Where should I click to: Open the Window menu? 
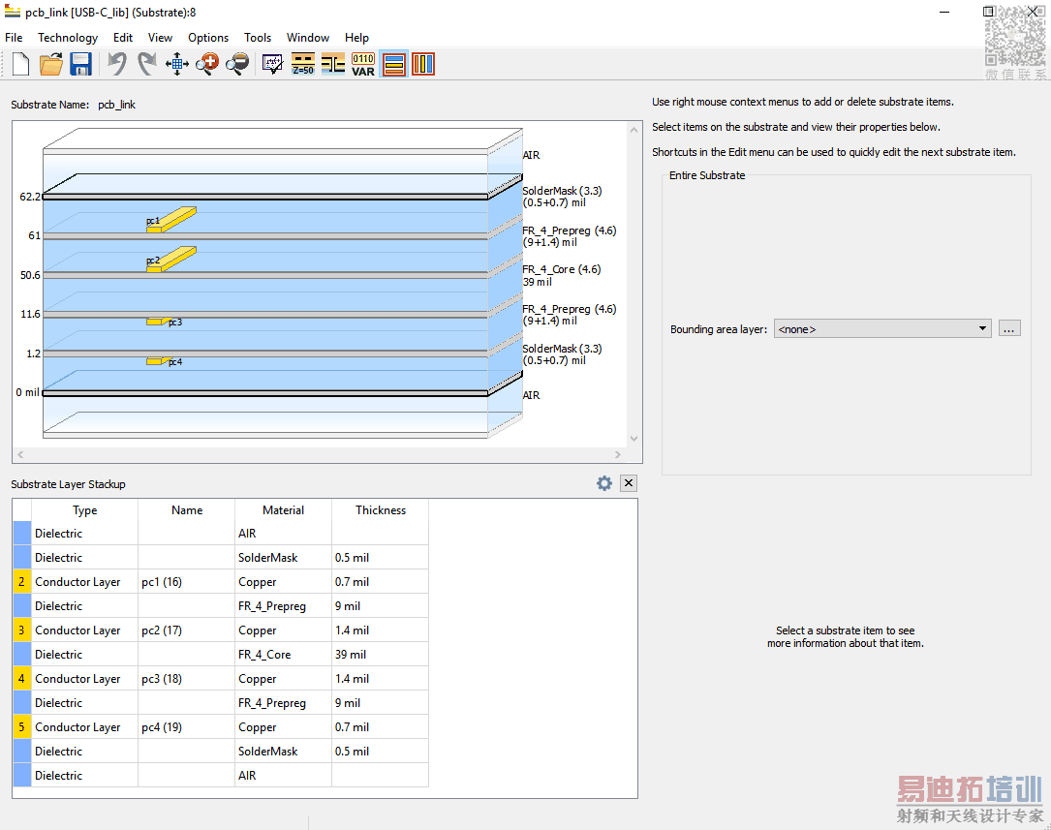[x=308, y=38]
